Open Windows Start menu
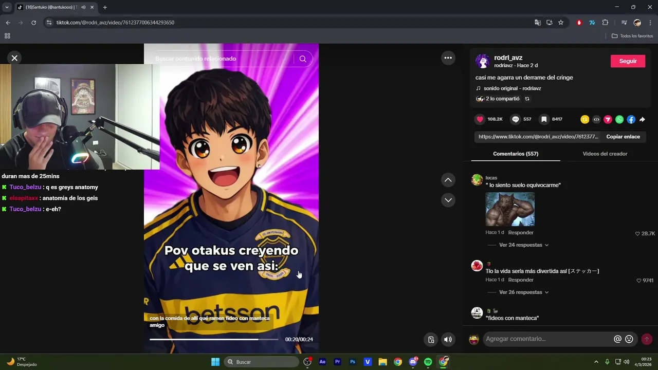Image resolution: width=658 pixels, height=370 pixels. [215, 362]
